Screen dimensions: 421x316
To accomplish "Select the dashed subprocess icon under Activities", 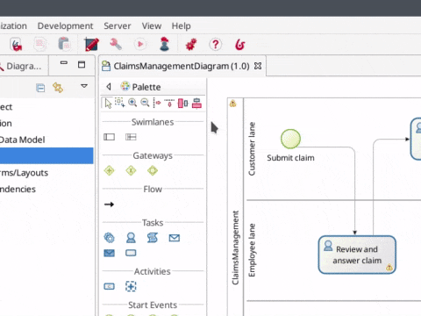I will point(131,286).
